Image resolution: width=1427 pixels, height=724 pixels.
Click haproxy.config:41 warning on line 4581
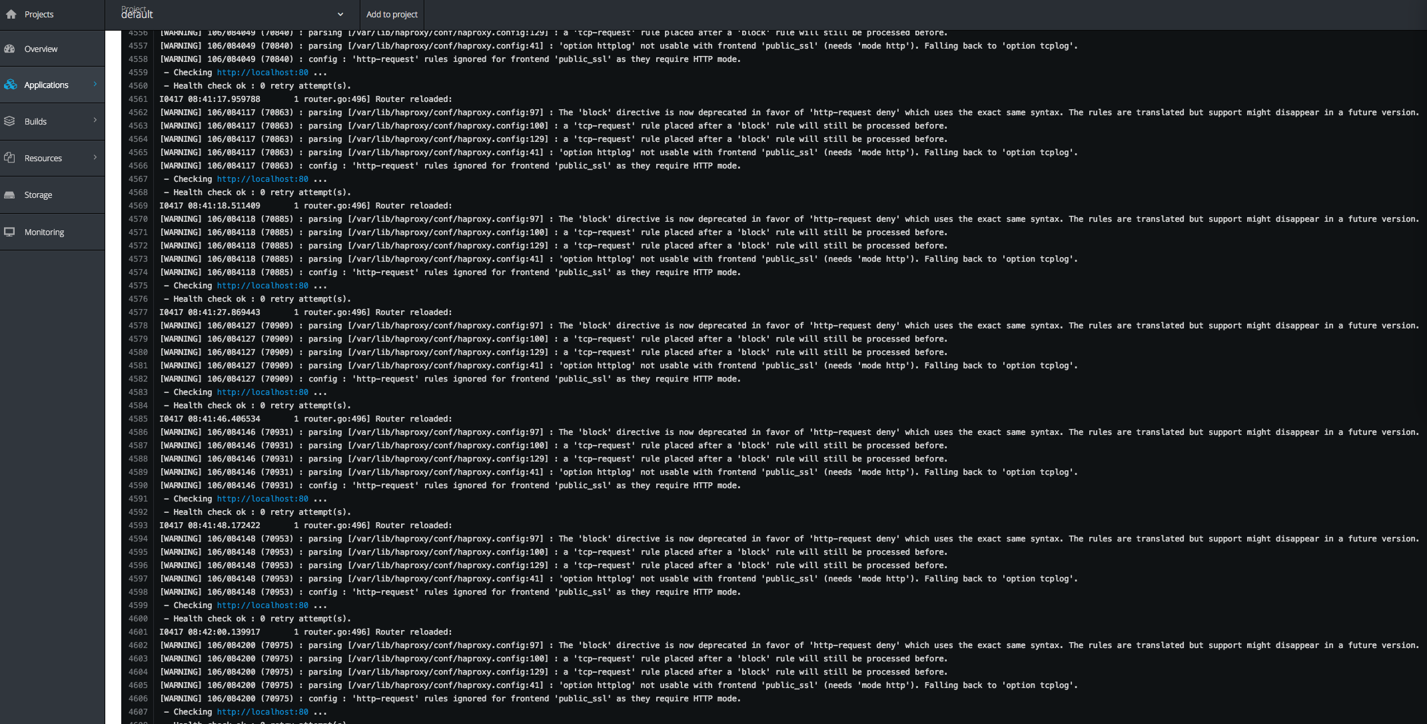tap(619, 366)
